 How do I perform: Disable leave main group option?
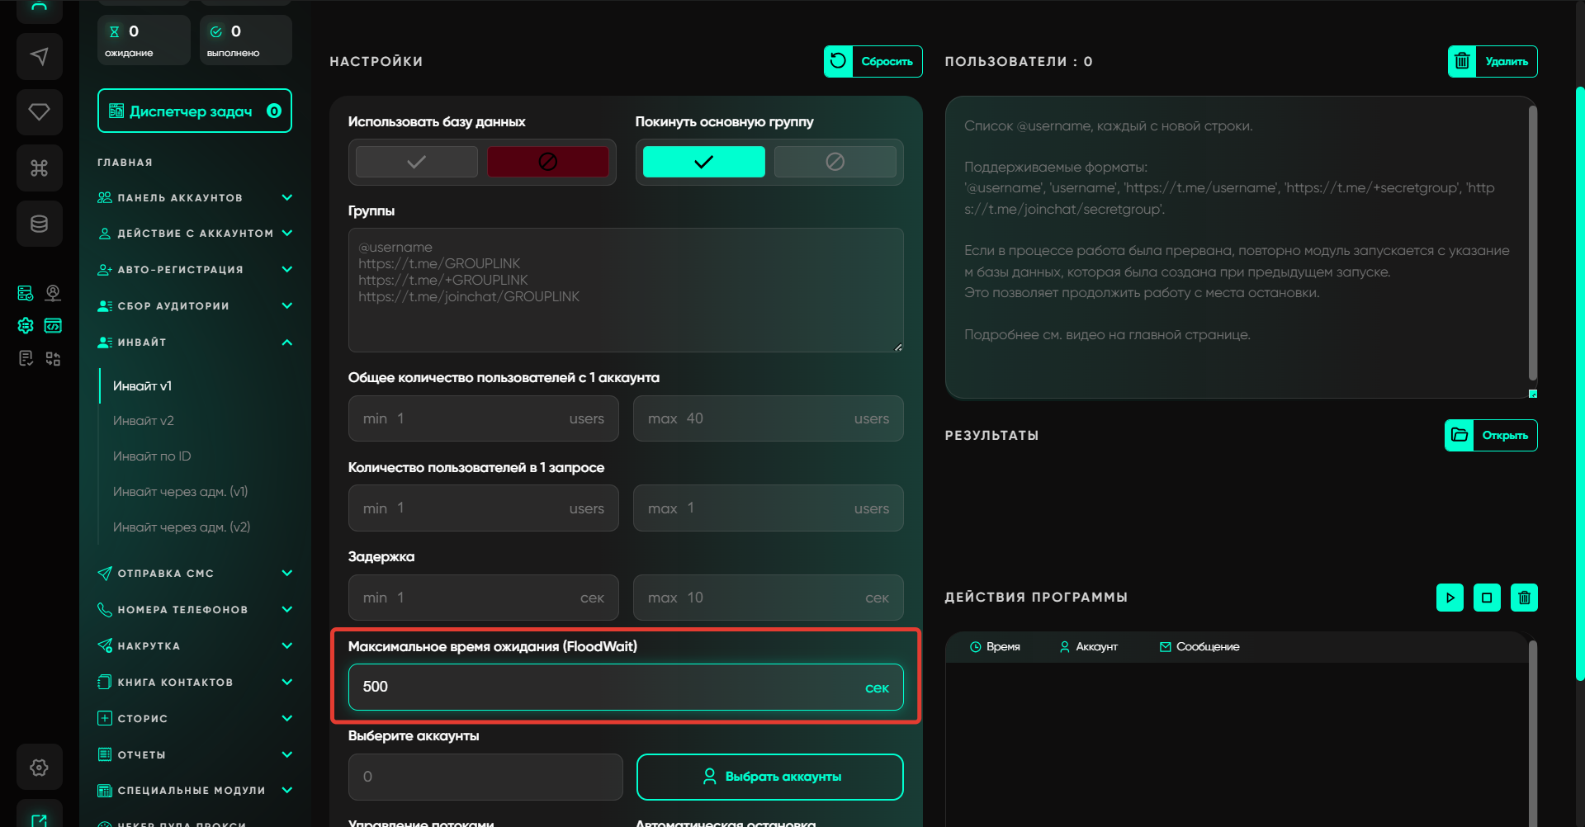(x=835, y=162)
